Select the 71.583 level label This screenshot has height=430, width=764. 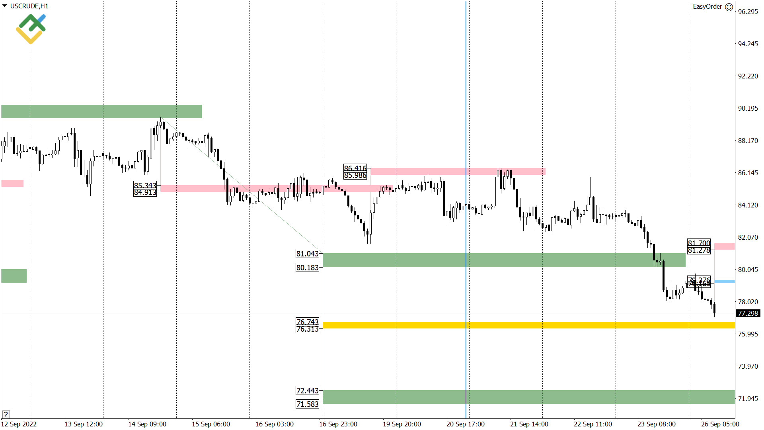(x=307, y=404)
